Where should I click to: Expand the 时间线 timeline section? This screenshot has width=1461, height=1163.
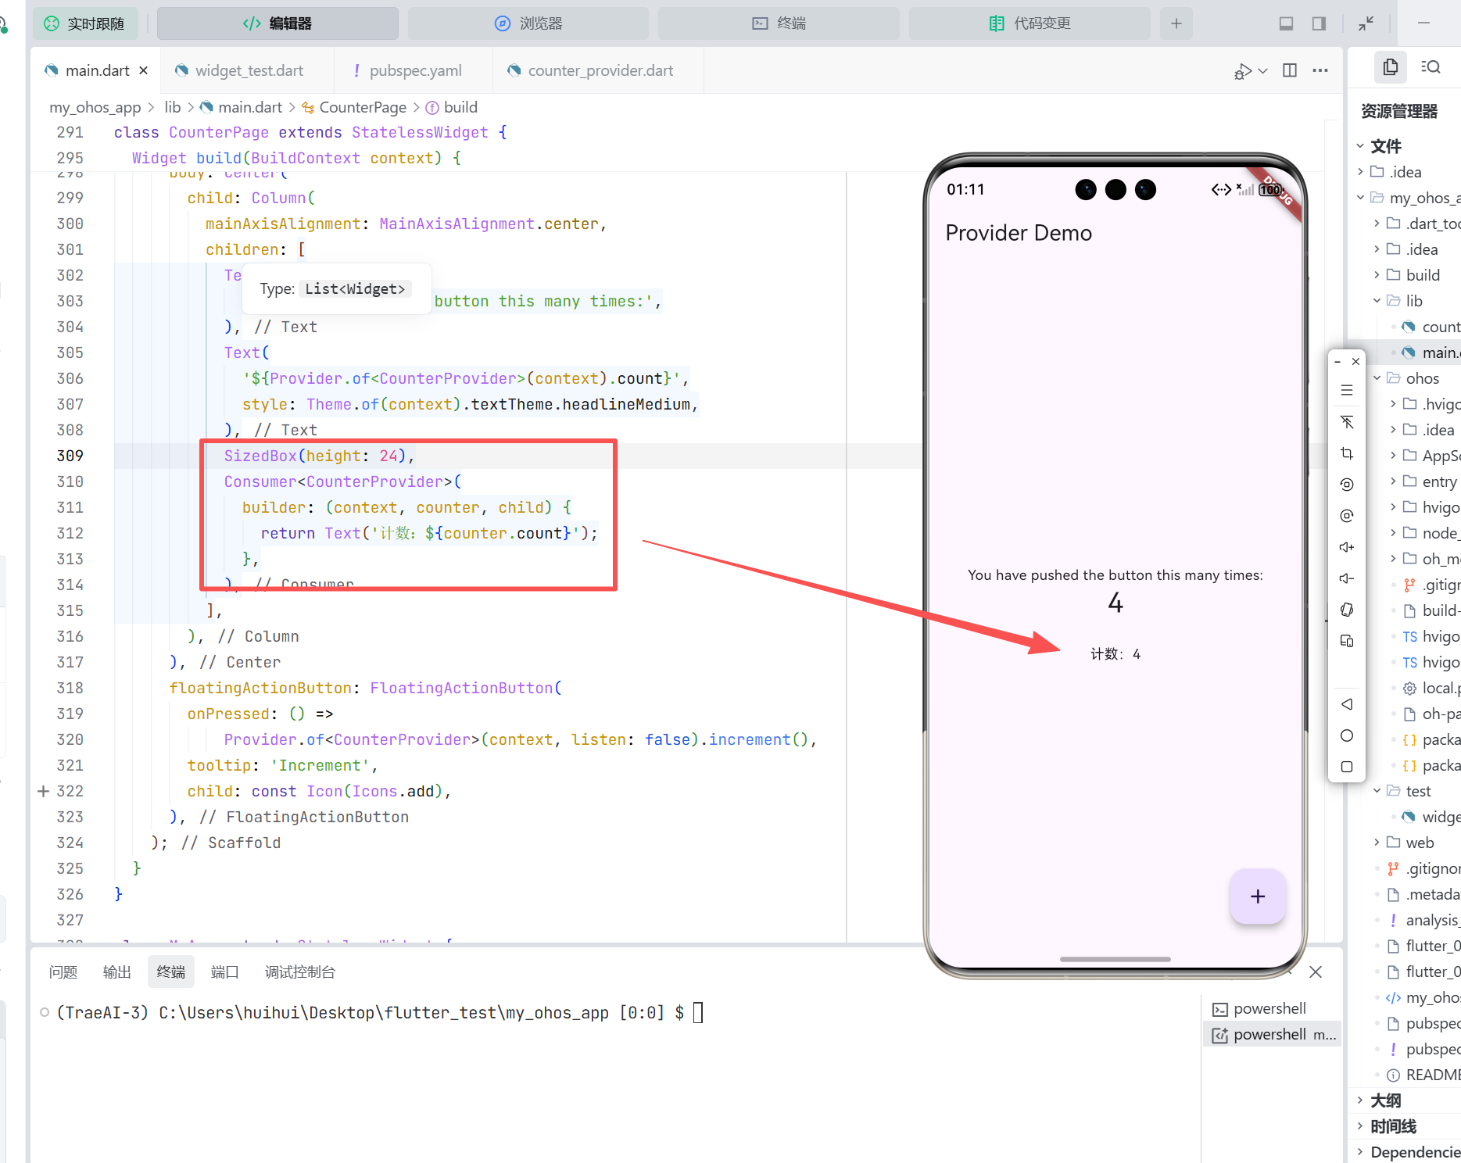(x=1360, y=1126)
